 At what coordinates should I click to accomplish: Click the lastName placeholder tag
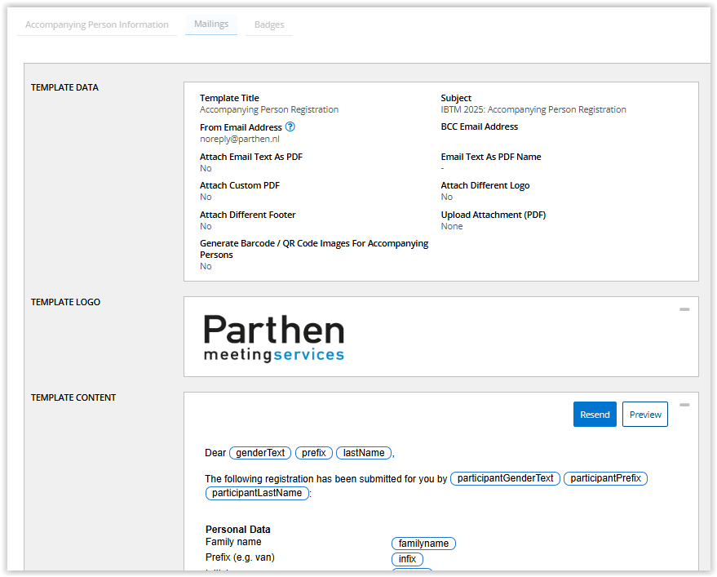tap(364, 453)
